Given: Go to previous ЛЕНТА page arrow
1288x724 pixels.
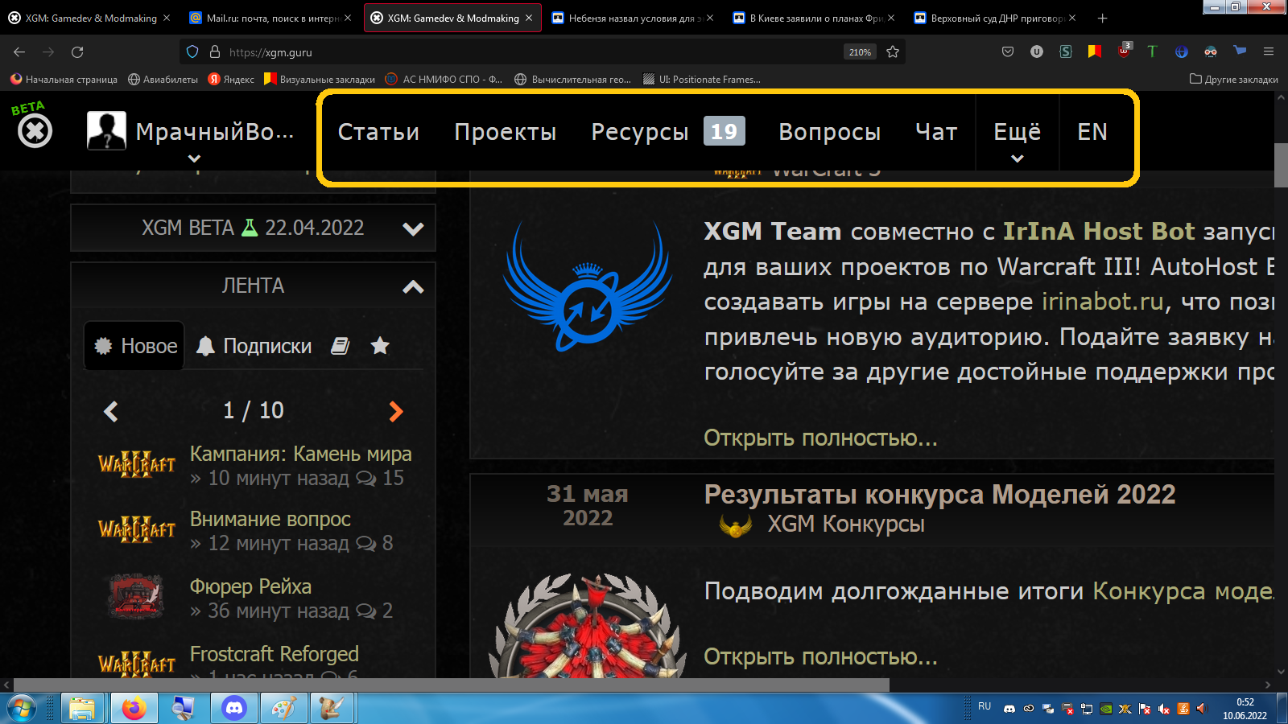Looking at the screenshot, I should click(111, 412).
